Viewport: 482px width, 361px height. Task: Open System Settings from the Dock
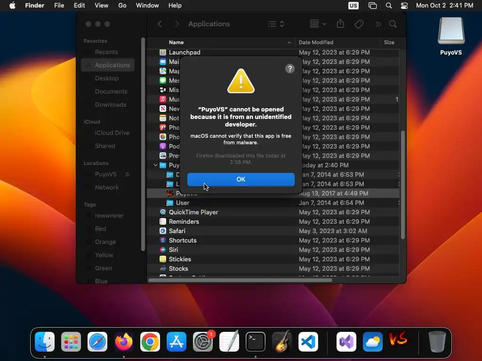203,342
